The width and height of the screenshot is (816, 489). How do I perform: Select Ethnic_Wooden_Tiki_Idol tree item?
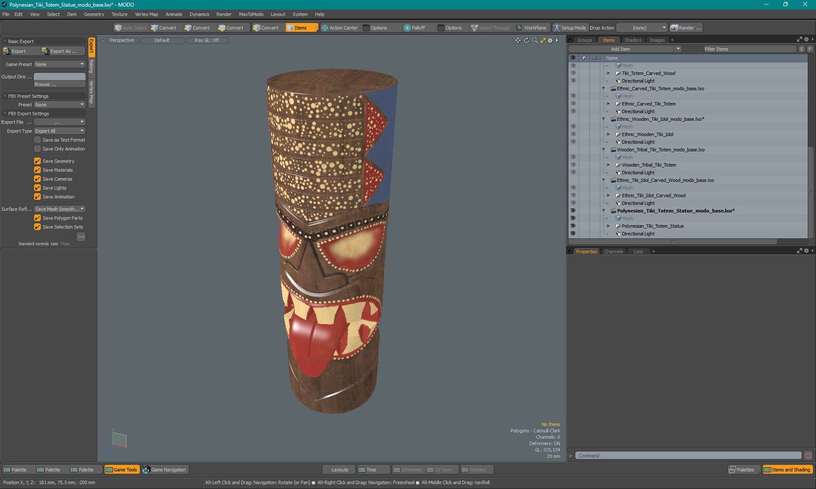point(647,134)
